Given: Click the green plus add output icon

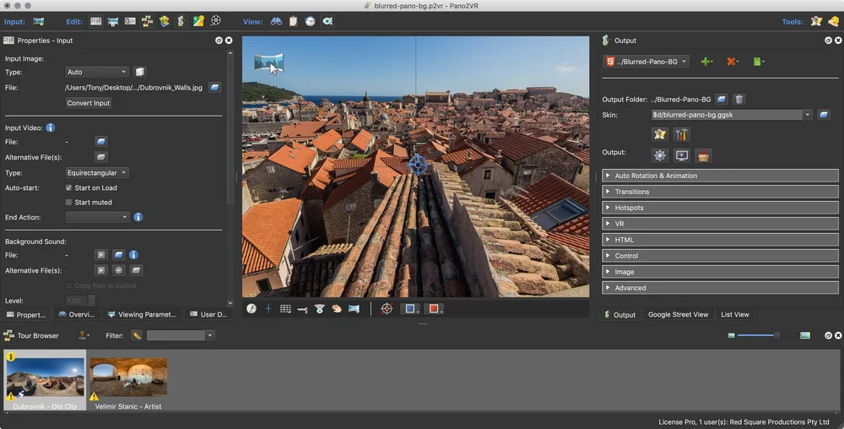Looking at the screenshot, I should [706, 62].
